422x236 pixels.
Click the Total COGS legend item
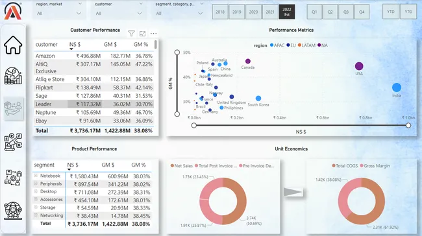pyautogui.click(x=345, y=166)
